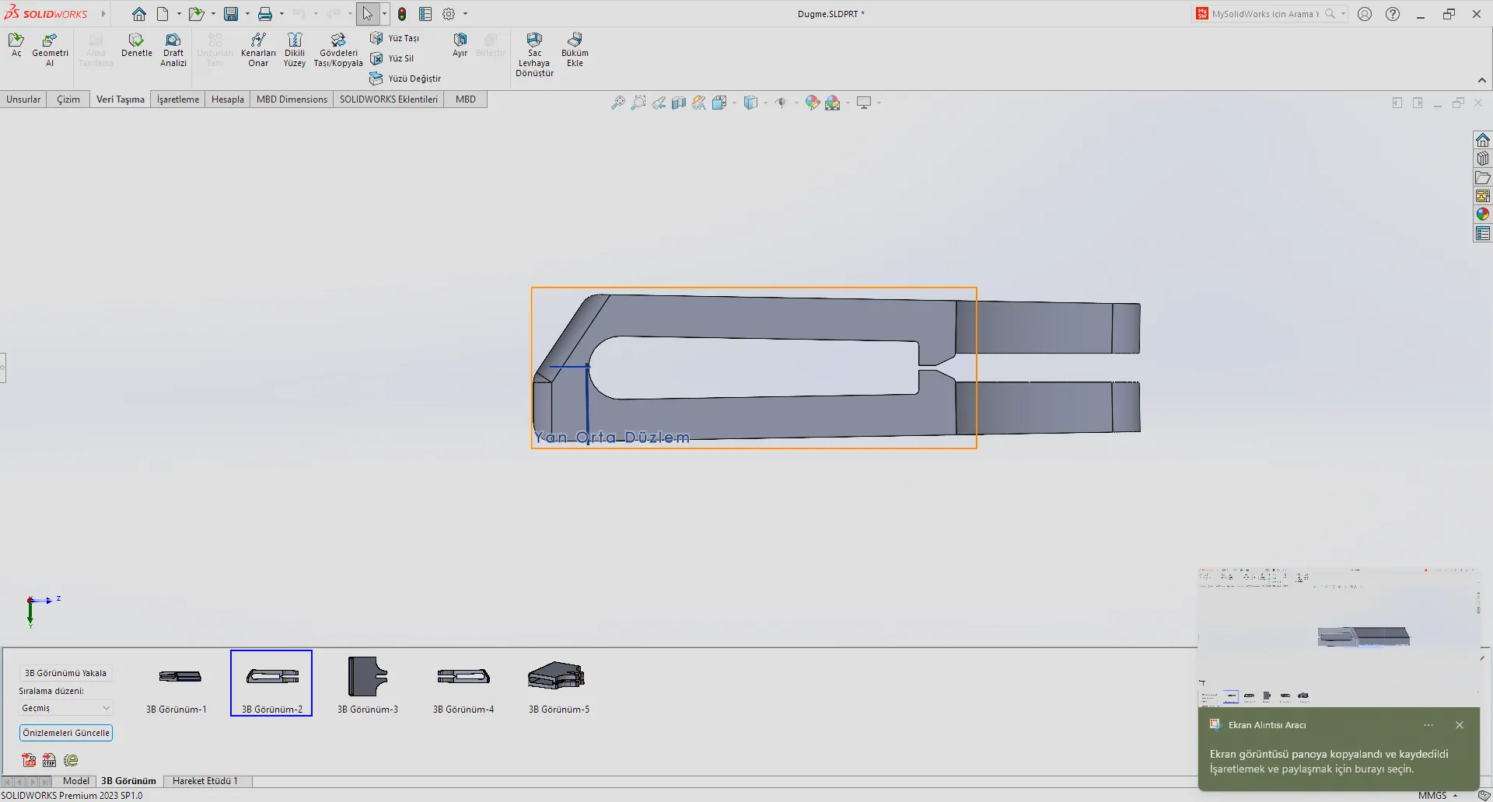
Task: Toggle the Section View icon
Action: tap(678, 103)
